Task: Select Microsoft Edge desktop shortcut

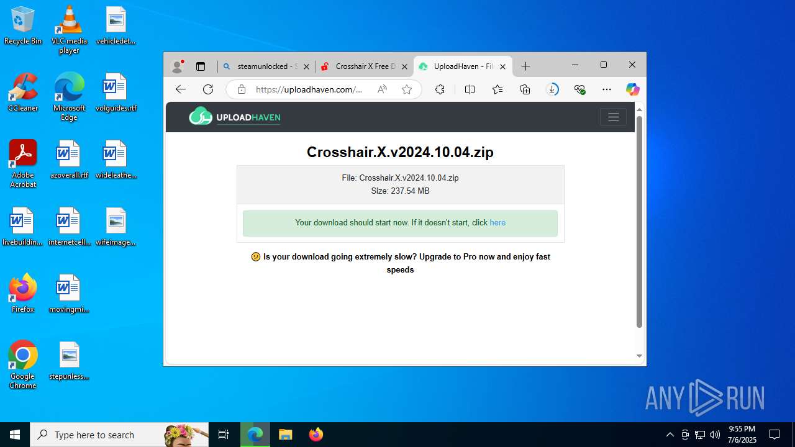Action: click(x=69, y=97)
